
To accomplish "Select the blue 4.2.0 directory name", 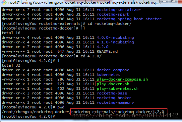I will [103, 47].
